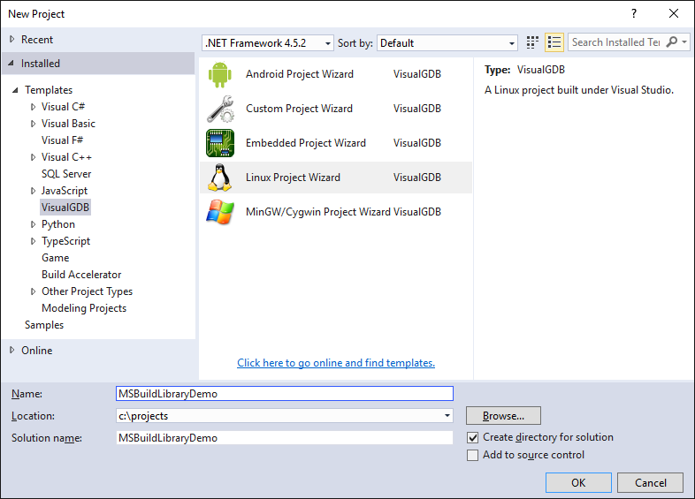Screen dimensions: 695x499
Task: Expand the Visual C++ node
Action: click(x=34, y=157)
